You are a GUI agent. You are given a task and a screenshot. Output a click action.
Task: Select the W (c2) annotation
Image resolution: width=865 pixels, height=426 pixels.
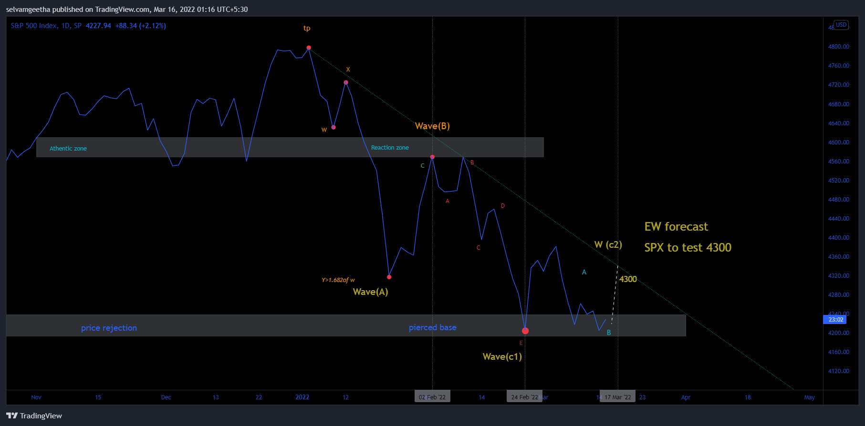[608, 244]
